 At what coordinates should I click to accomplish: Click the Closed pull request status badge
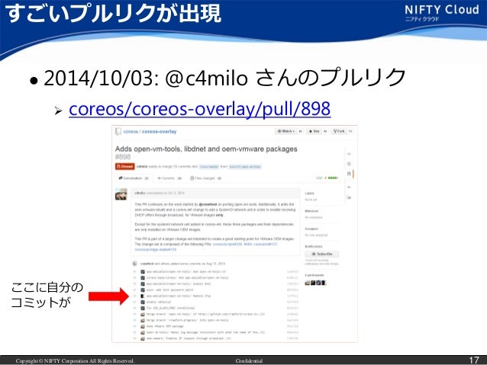click(125, 167)
